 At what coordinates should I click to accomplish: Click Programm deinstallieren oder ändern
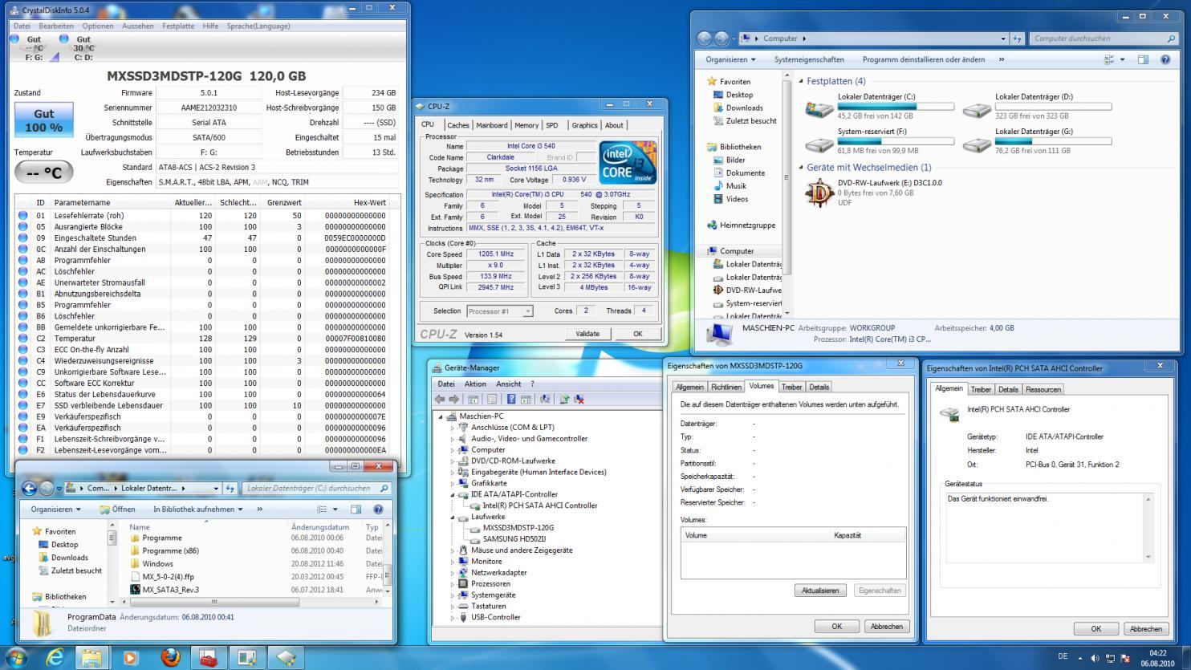924,59
